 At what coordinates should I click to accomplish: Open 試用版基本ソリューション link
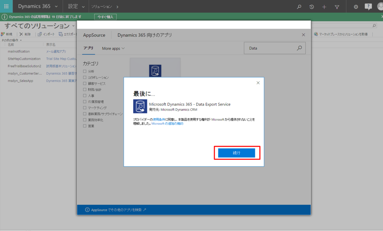pyautogui.click(x=61, y=66)
